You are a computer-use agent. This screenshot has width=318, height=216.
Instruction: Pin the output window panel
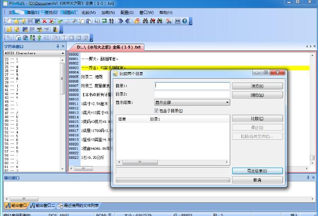tap(308, 178)
